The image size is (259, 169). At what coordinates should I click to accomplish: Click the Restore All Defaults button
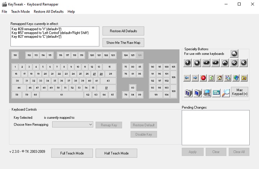[123, 31]
